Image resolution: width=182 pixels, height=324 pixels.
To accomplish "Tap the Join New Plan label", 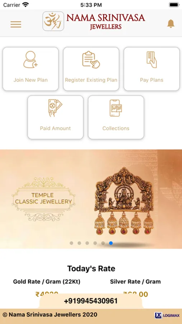I will pos(31,80).
